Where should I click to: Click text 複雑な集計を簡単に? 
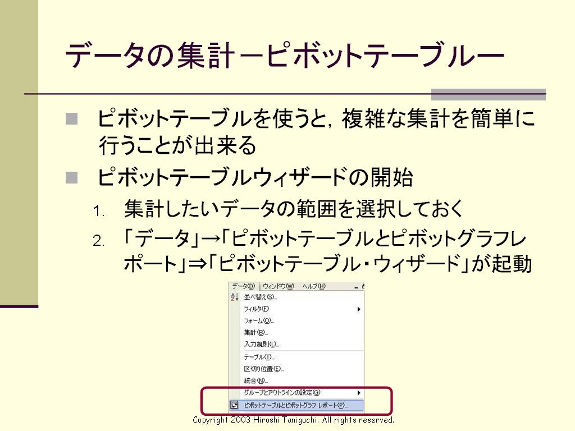[438, 118]
